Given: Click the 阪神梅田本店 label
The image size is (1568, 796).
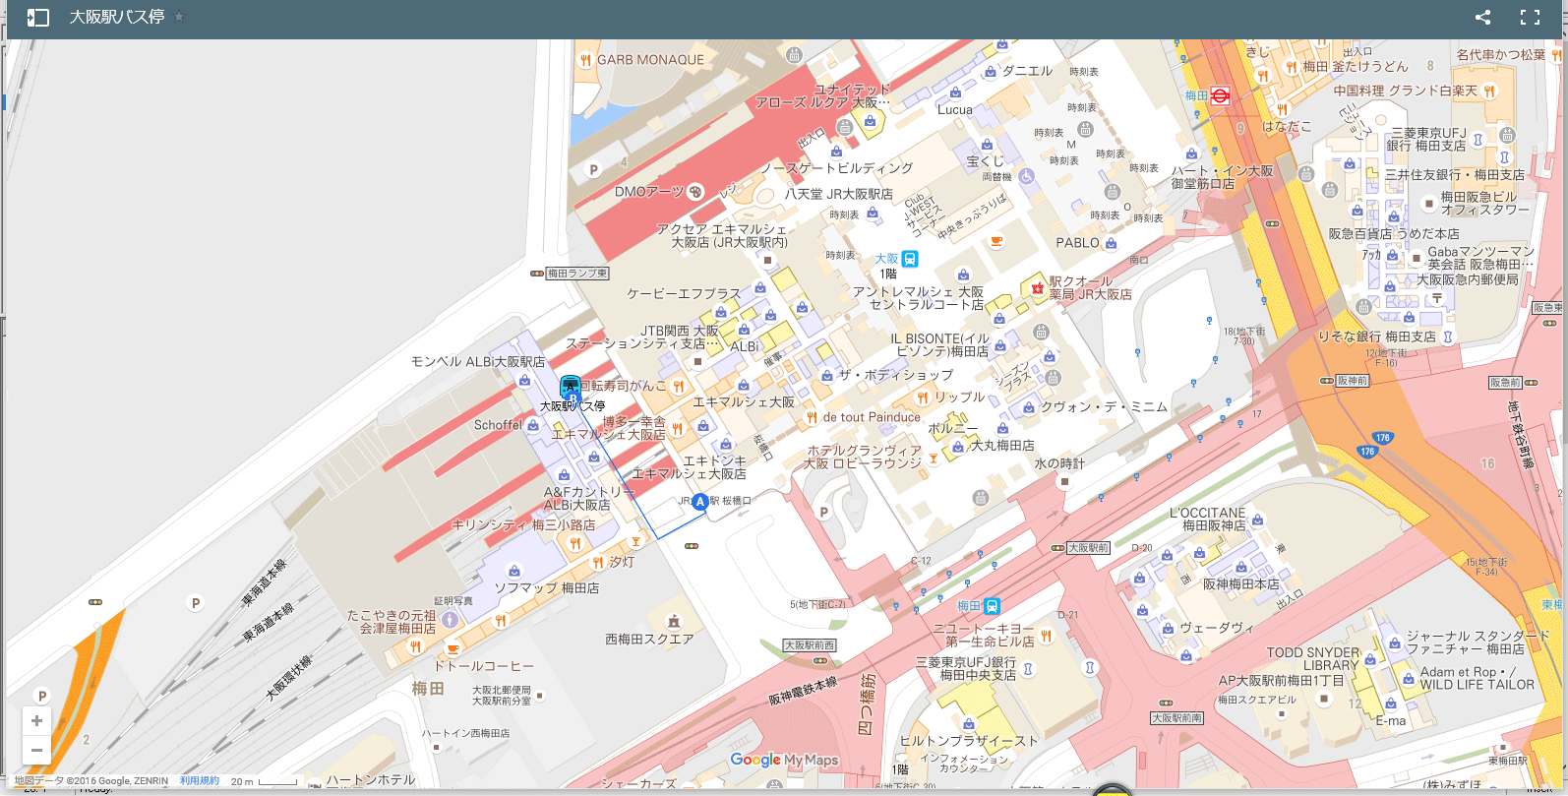Looking at the screenshot, I should 1241,584.
